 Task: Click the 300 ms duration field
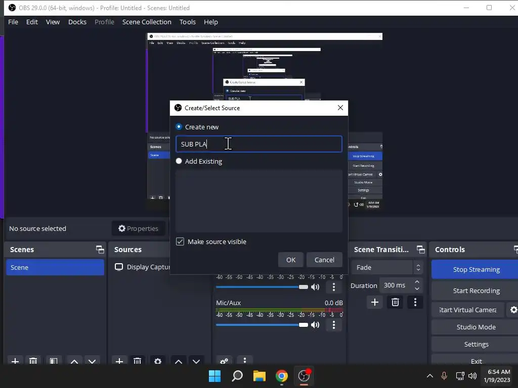(397, 285)
